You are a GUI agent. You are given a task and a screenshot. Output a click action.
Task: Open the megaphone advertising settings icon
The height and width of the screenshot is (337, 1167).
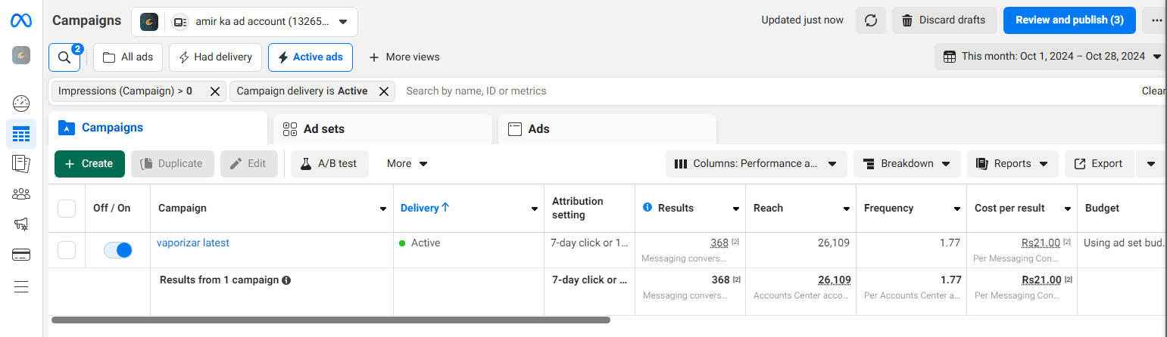coord(21,224)
